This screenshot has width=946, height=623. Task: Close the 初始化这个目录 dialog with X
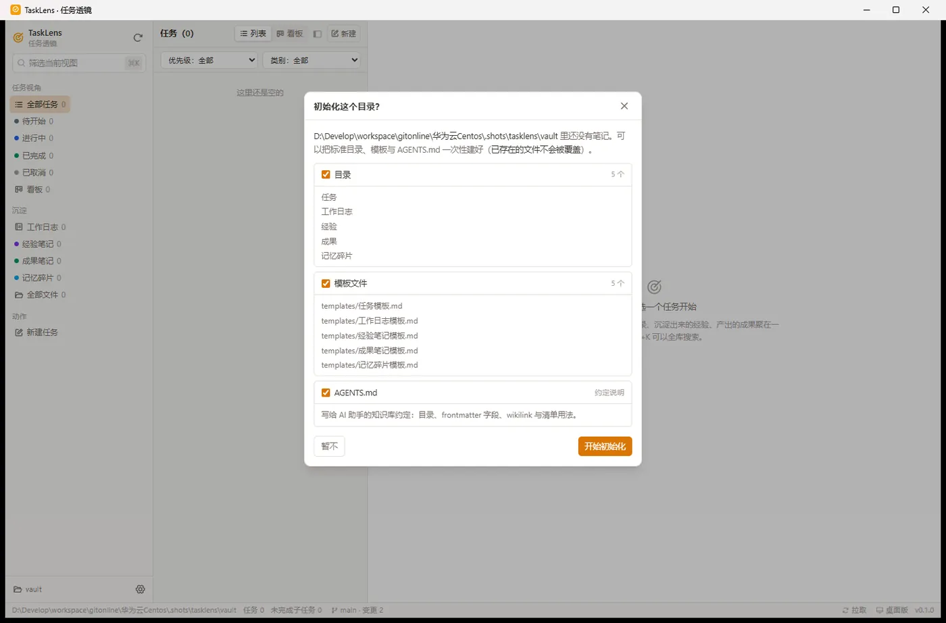tap(624, 106)
